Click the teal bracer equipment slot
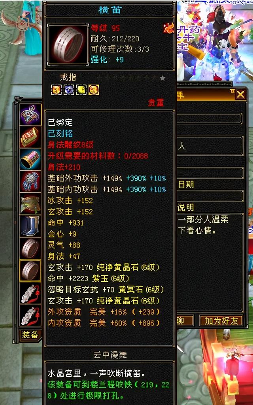This screenshot has height=405, width=253. [x=30, y=159]
